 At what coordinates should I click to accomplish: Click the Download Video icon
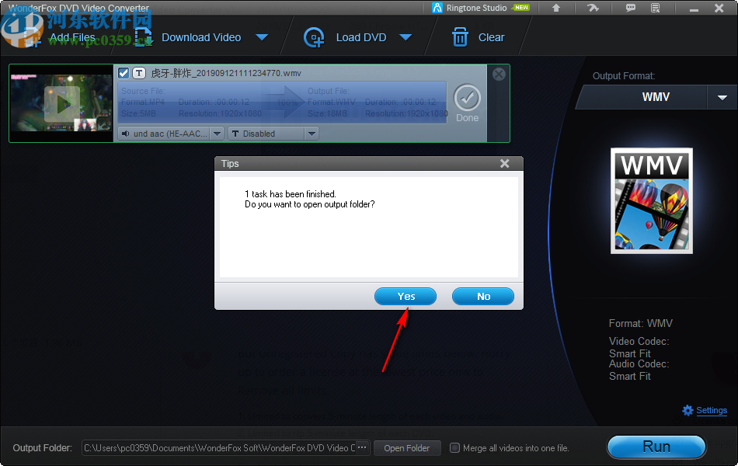[143, 37]
